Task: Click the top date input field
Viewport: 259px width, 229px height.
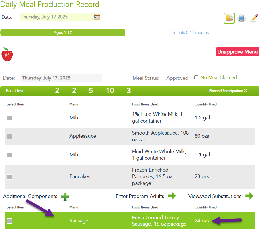Action: coord(56,17)
